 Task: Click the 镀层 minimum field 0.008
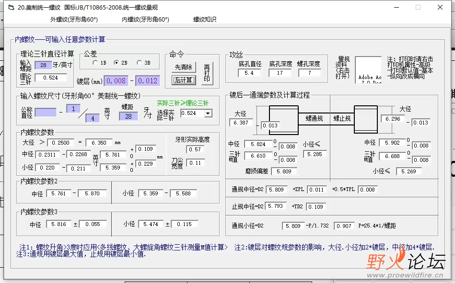click(116, 80)
